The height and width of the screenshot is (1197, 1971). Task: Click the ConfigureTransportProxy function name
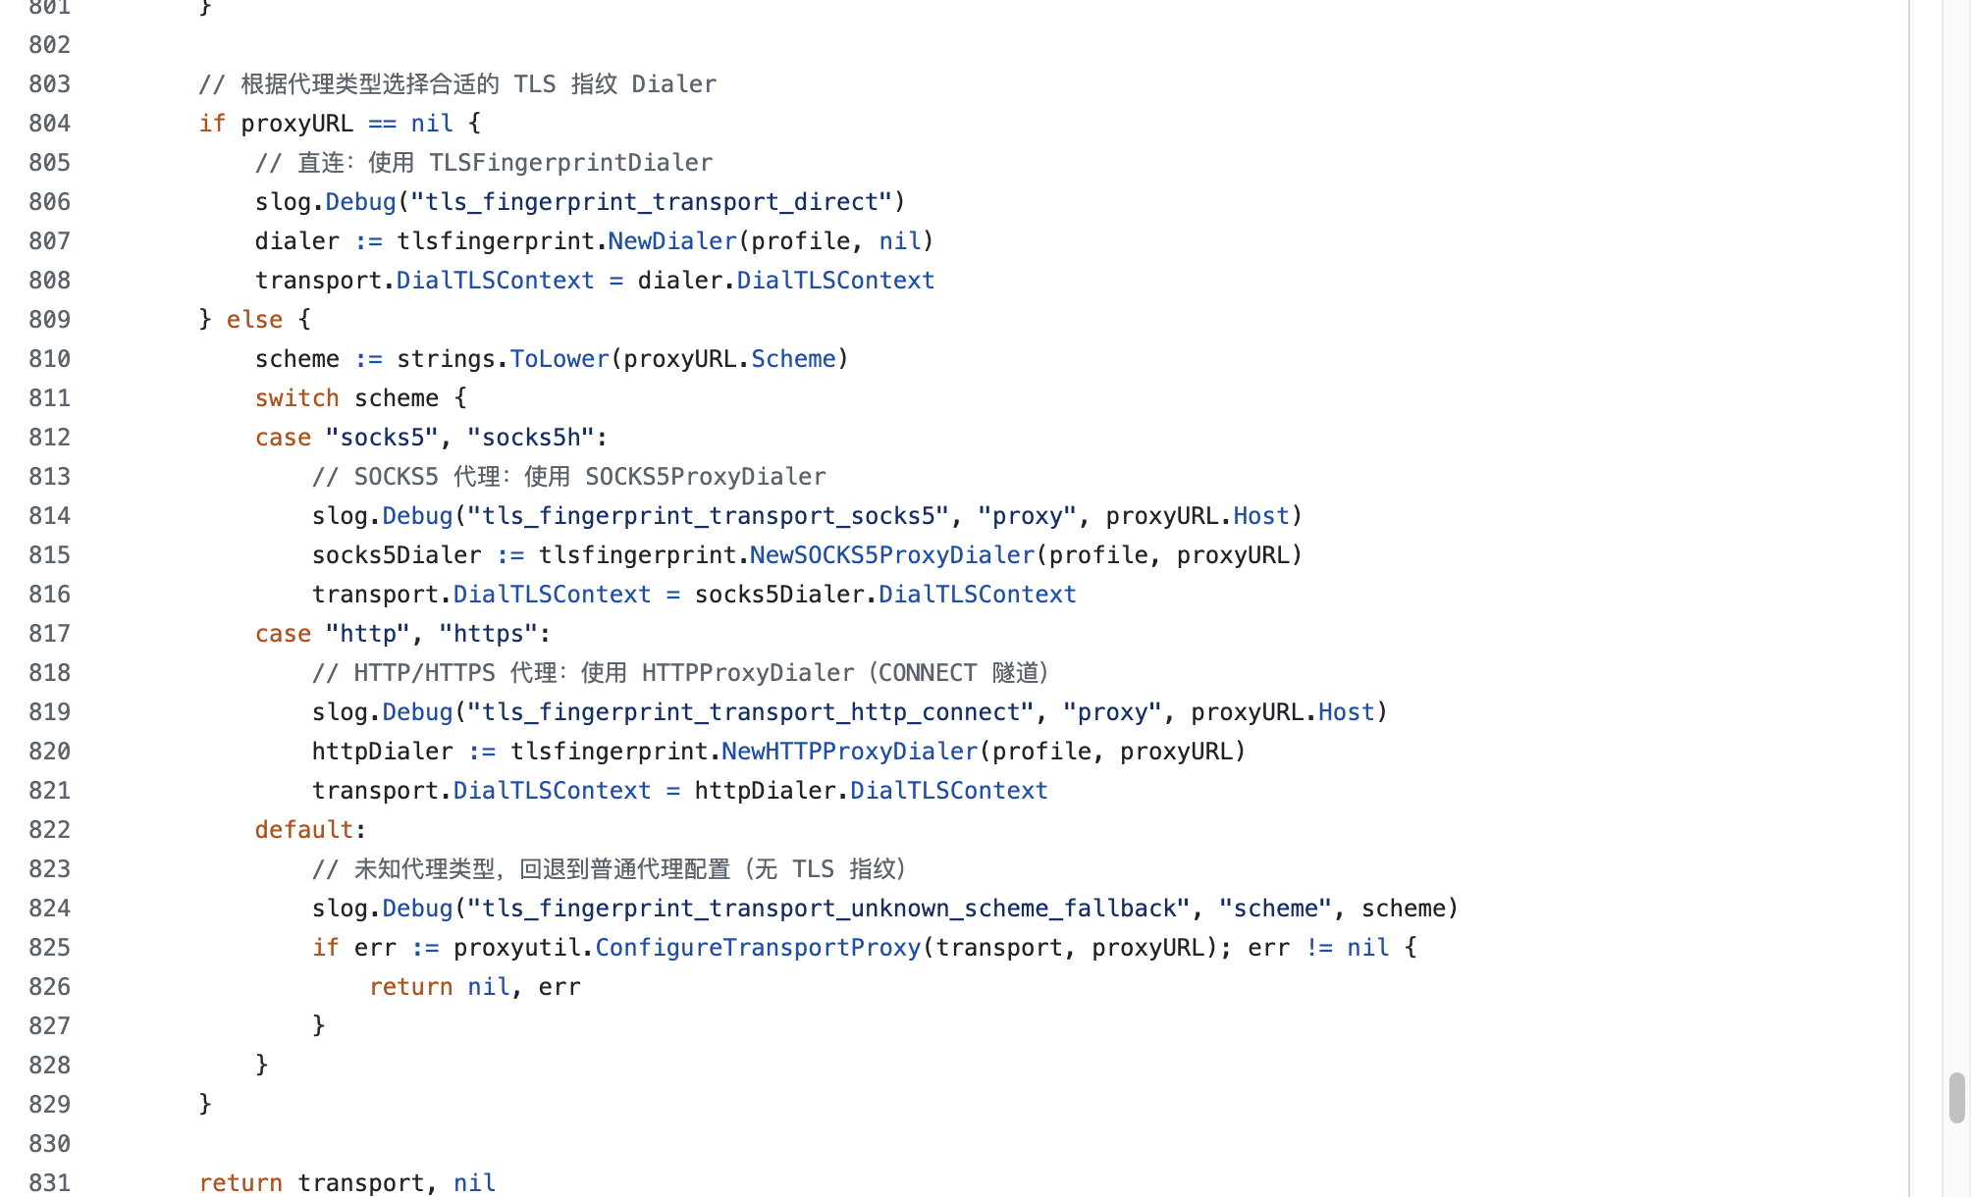pyautogui.click(x=758, y=948)
